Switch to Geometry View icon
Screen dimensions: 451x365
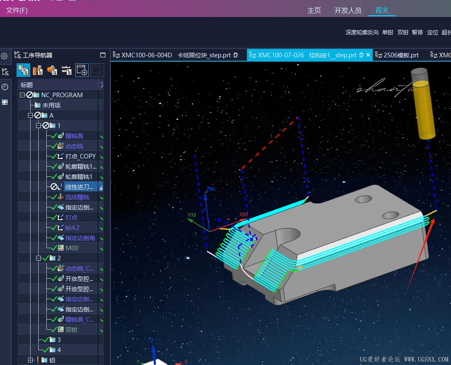[52, 70]
